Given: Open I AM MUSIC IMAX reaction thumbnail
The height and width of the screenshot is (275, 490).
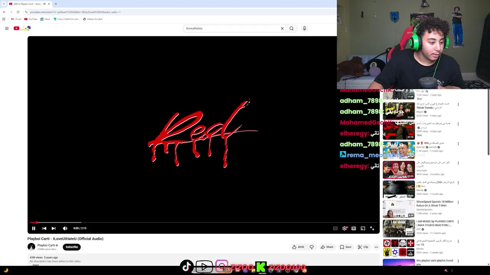Looking at the screenshot, I should click(399, 228).
